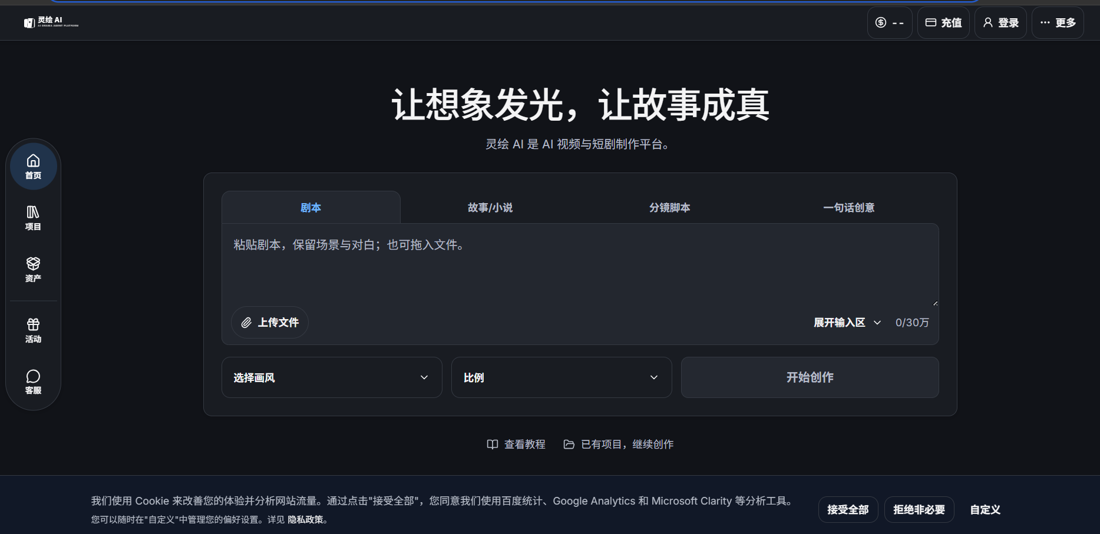The image size is (1100, 534).
Task: Open 充值 recharge button
Action: click(943, 23)
